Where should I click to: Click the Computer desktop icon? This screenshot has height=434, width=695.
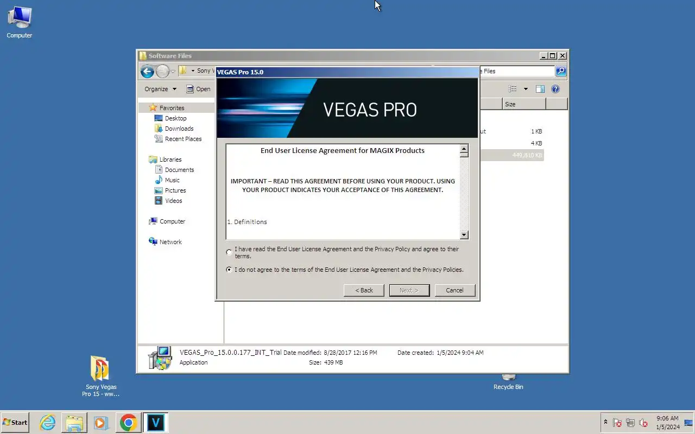click(x=20, y=23)
